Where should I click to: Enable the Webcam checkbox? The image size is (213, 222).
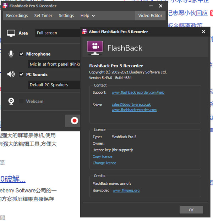point(21,101)
